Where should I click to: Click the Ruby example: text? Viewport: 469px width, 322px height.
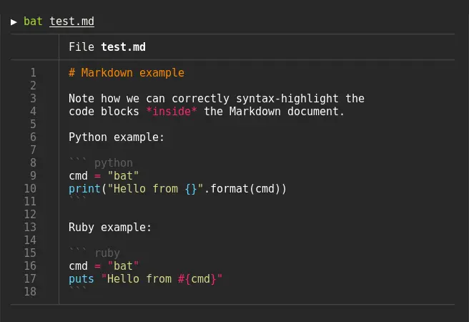[x=110, y=228]
